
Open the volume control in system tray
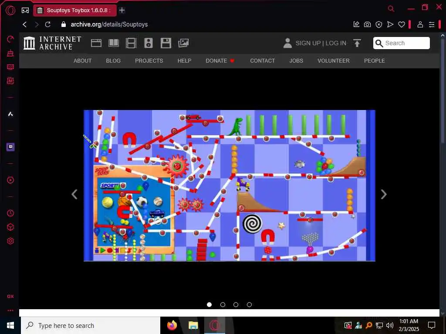point(390,325)
